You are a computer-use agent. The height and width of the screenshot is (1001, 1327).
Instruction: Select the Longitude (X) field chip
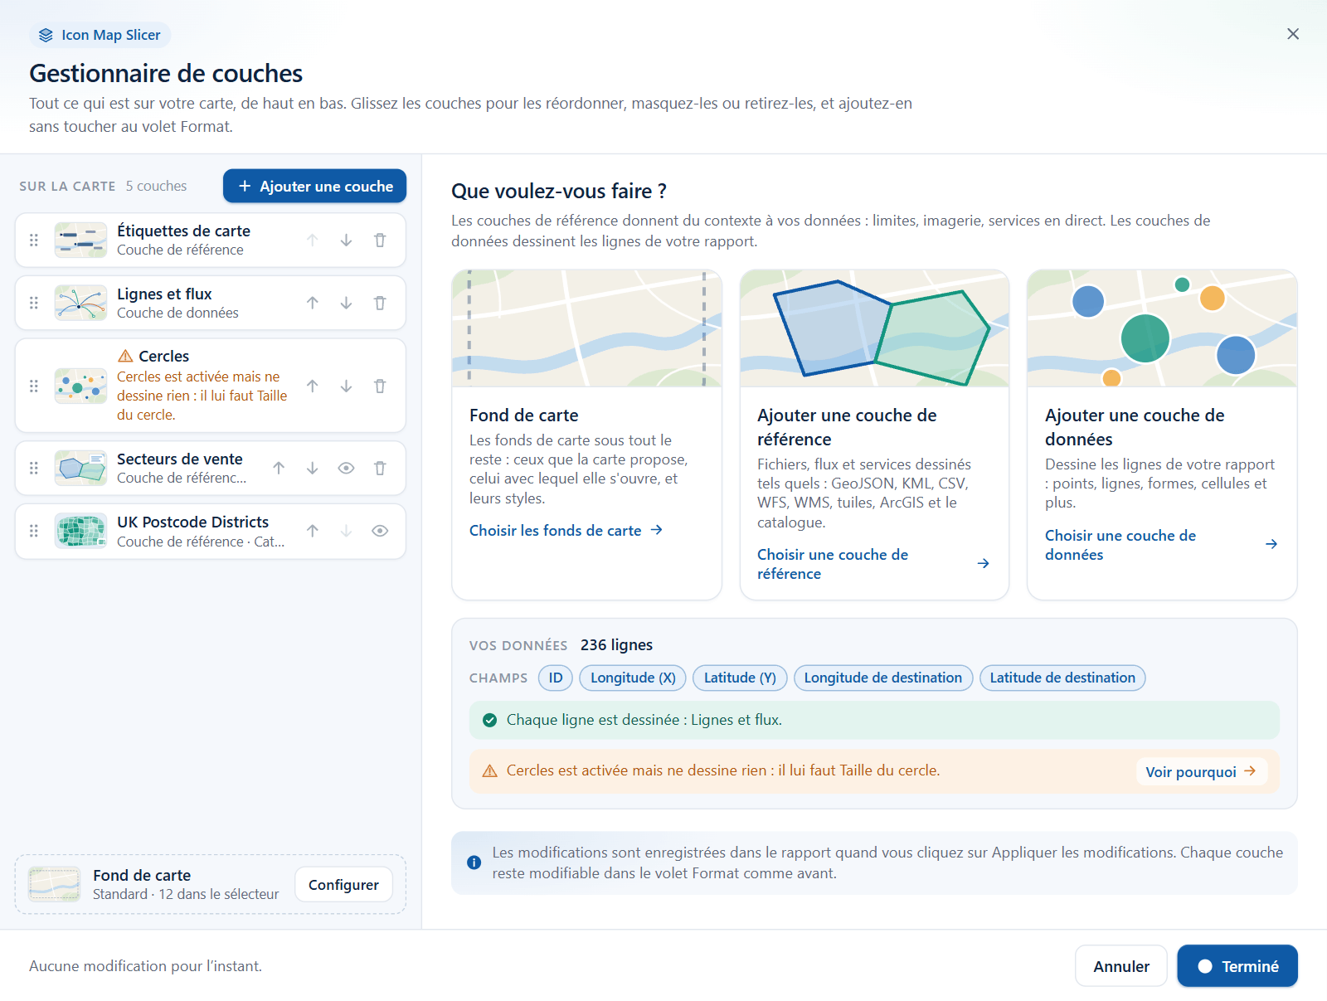[633, 678]
